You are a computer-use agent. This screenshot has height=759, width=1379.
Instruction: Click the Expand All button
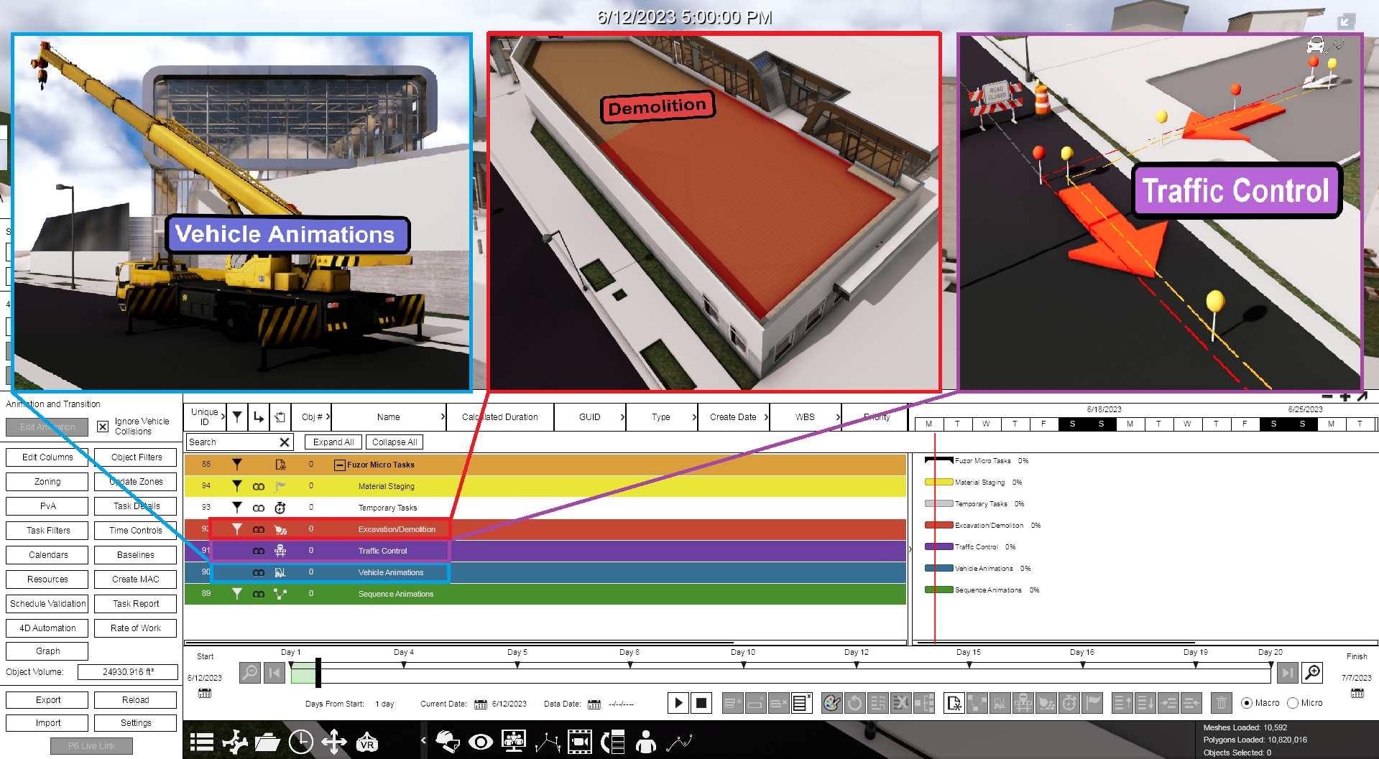(333, 442)
